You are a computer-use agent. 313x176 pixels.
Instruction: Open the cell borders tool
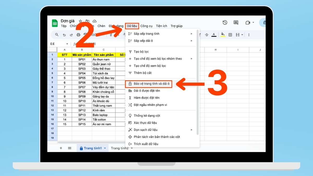(x=230, y=35)
